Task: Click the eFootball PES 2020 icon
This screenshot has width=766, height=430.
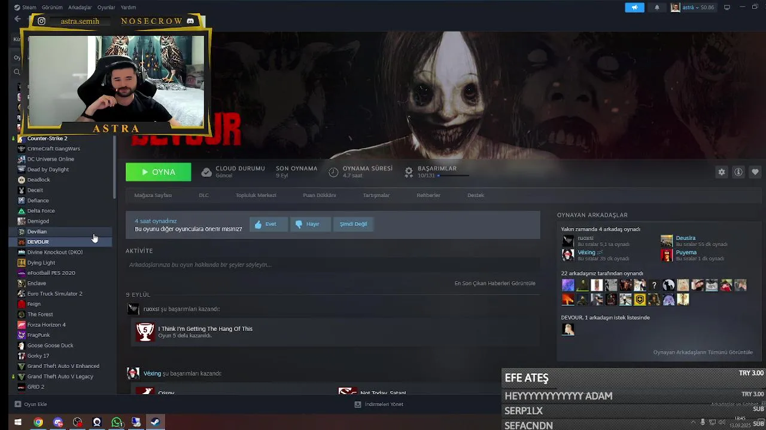Action: click(22, 273)
